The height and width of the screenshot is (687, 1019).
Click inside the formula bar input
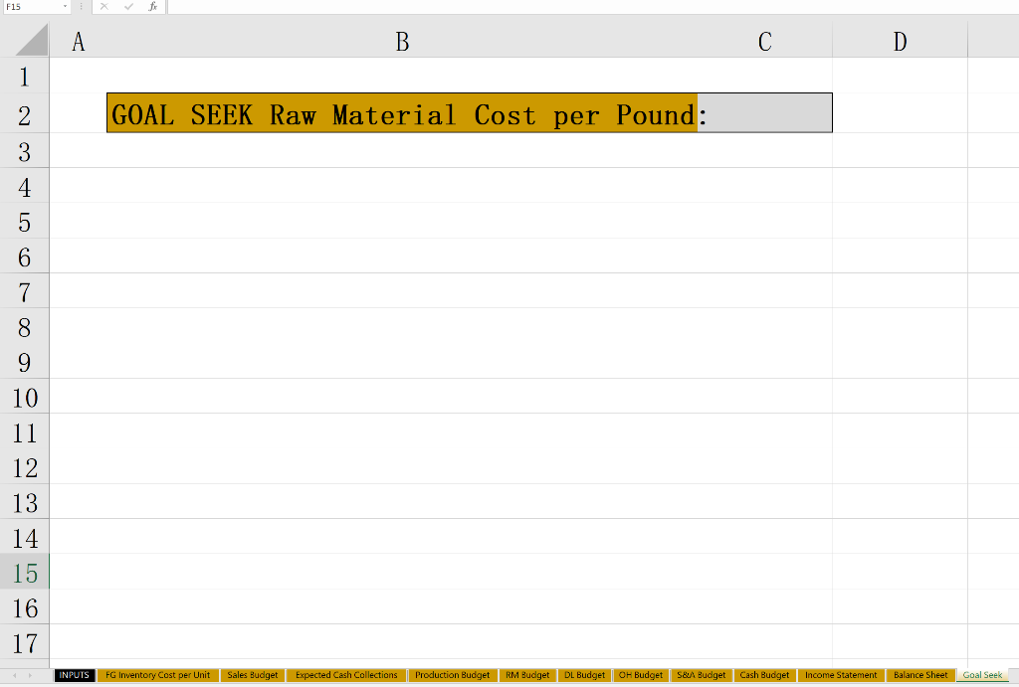pos(593,7)
